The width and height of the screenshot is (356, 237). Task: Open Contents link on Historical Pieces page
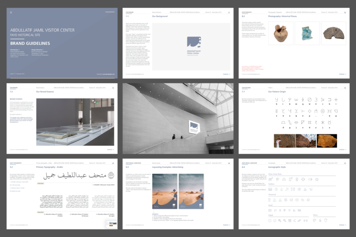click(343, 74)
